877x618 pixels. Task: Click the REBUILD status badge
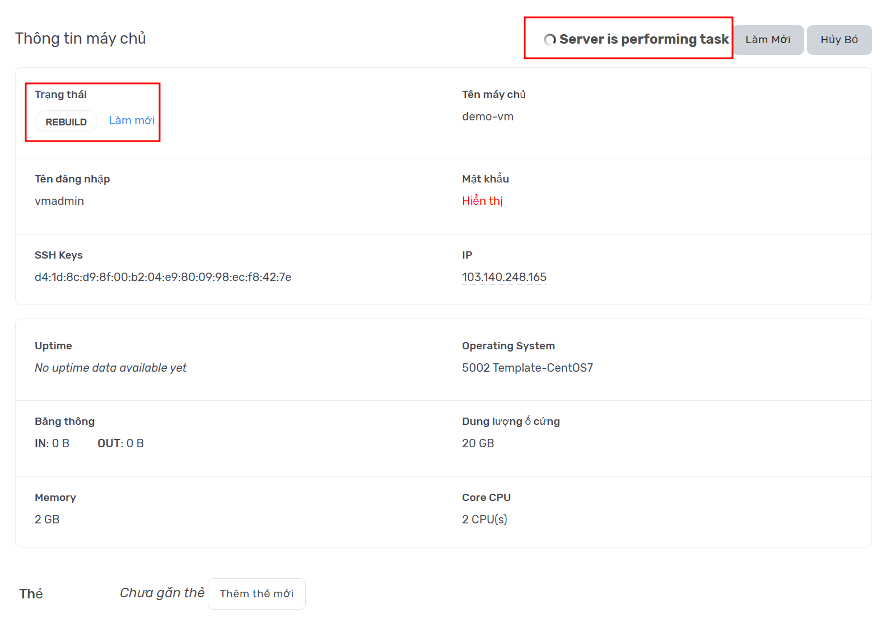click(x=66, y=121)
